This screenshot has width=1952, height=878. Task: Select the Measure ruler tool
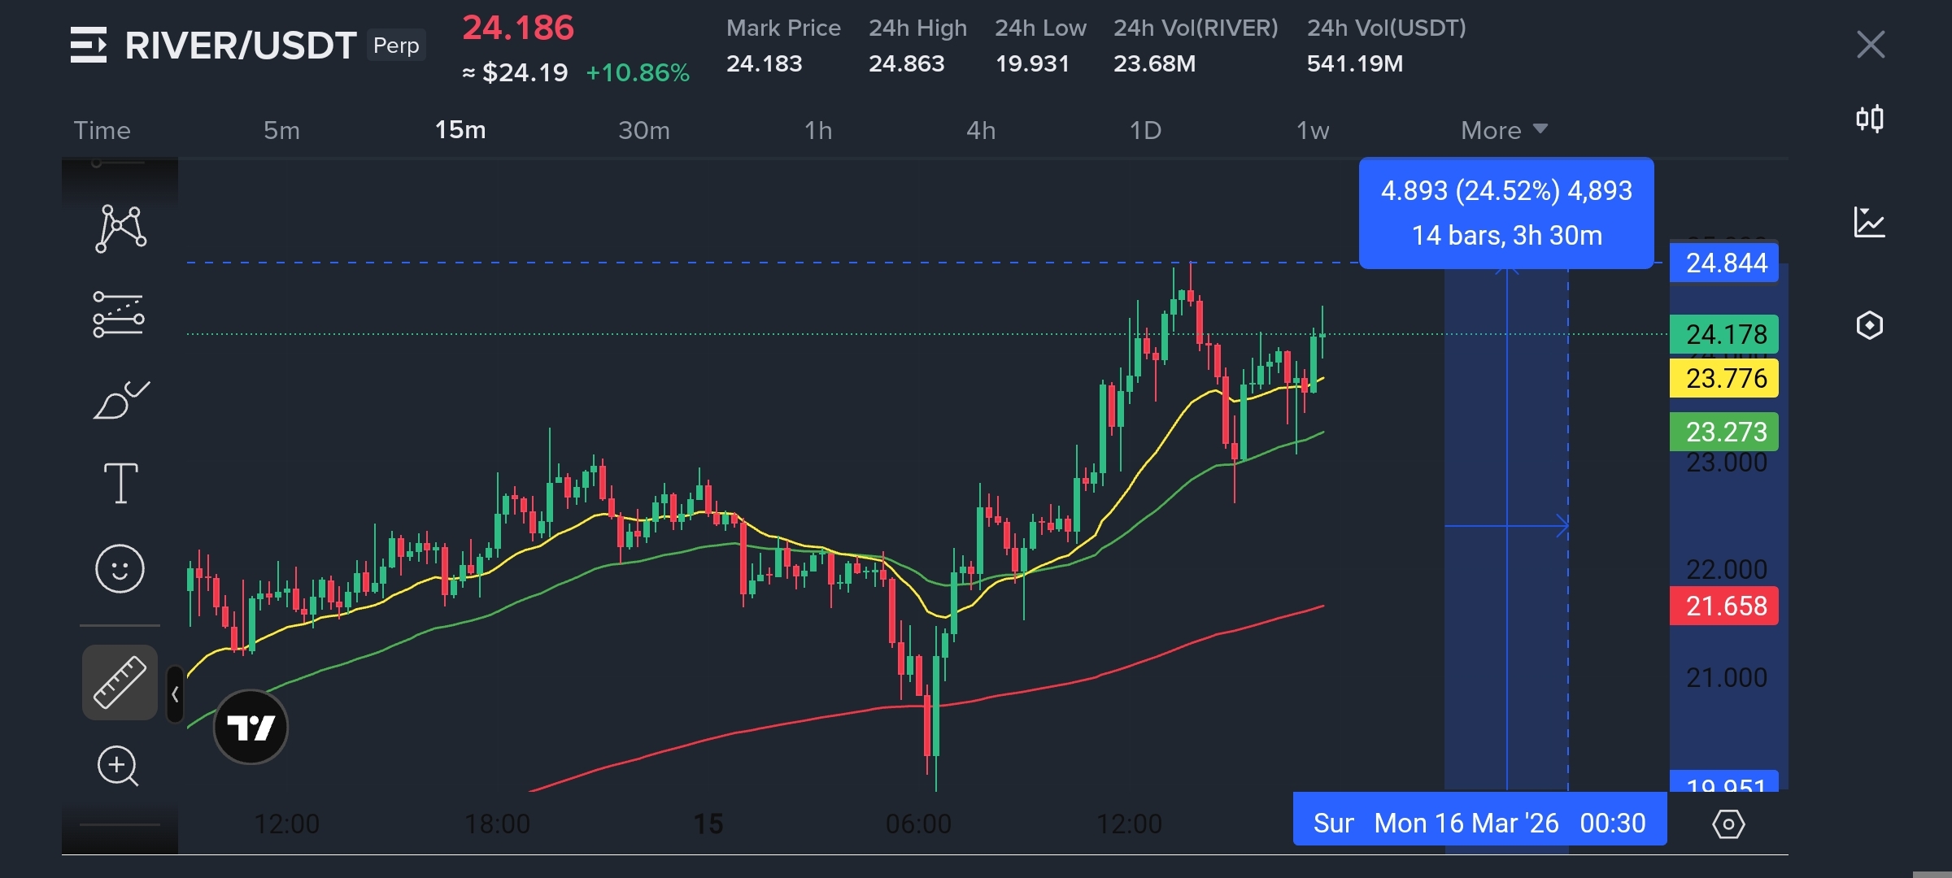[x=120, y=683]
